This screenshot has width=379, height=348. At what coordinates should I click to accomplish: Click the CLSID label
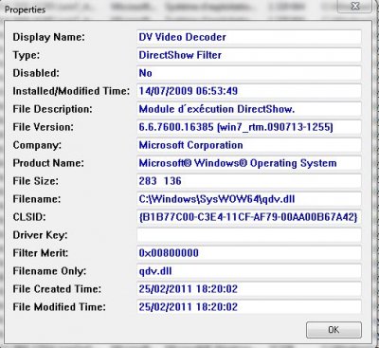click(29, 217)
